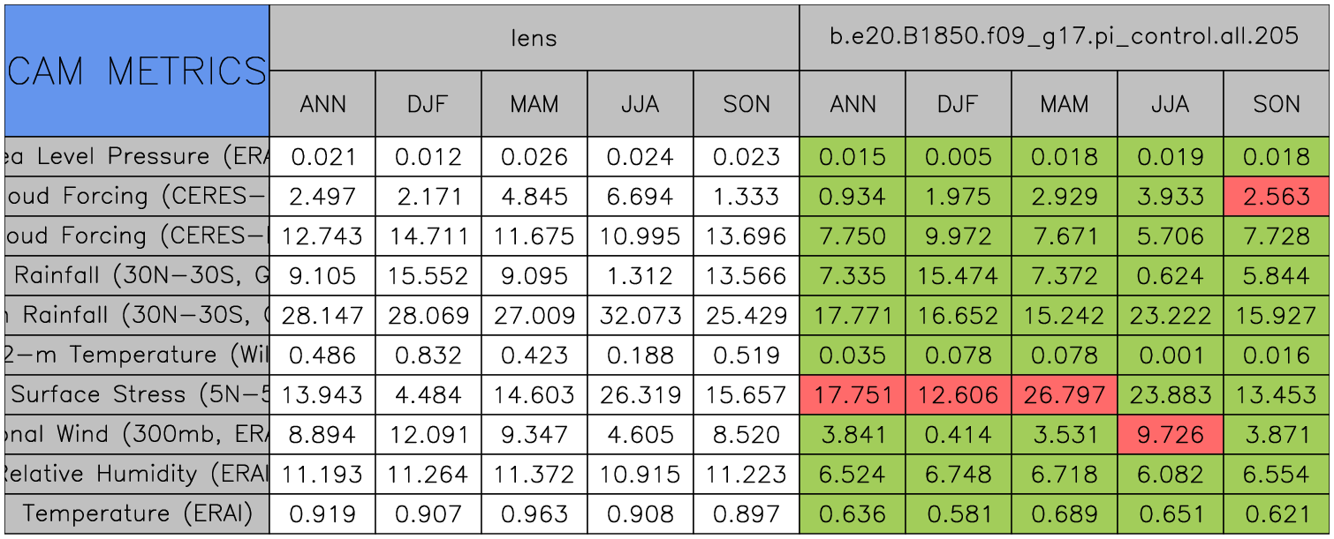Select the JJA header under lens

click(640, 104)
